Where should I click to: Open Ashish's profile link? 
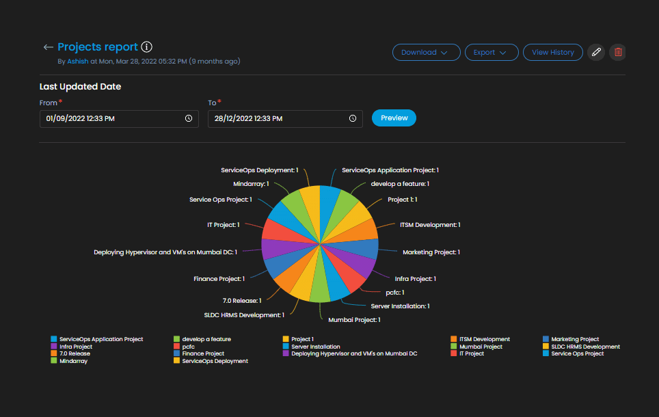[77, 61]
